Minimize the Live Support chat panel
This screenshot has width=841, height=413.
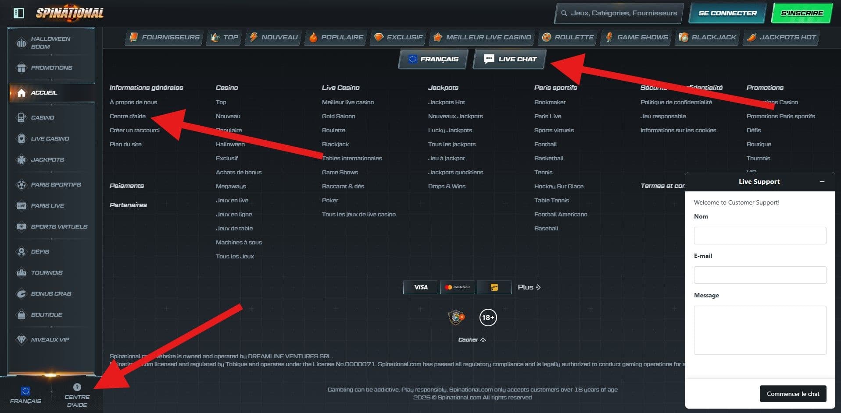coord(822,182)
